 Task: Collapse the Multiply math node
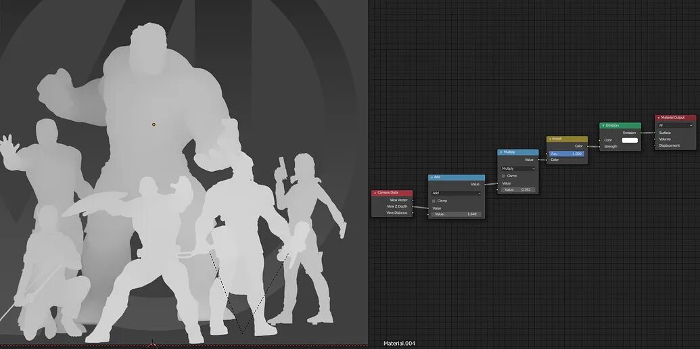pyautogui.click(x=501, y=152)
